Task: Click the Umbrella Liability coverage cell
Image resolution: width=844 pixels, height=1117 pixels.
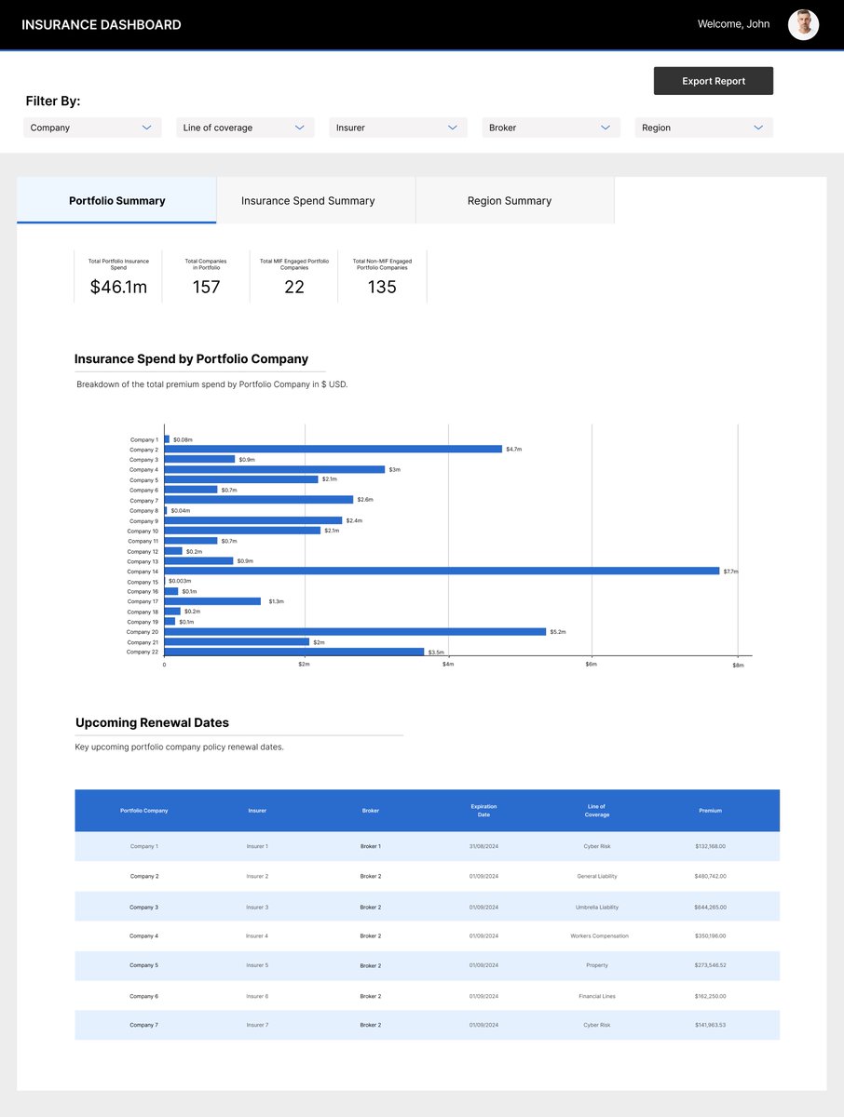Action: [597, 907]
